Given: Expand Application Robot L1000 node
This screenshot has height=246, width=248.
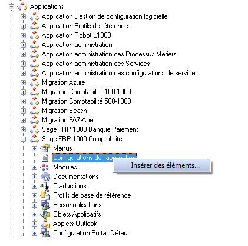Looking at the screenshot, I should pyautogui.click(x=23, y=35).
